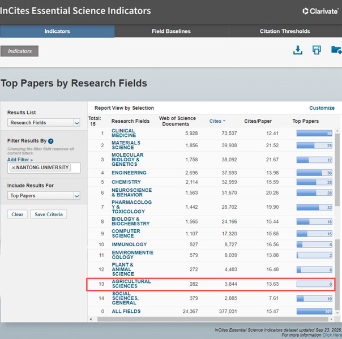Open the Research Fields results list dropdown
342x339 pixels.
(x=44, y=122)
